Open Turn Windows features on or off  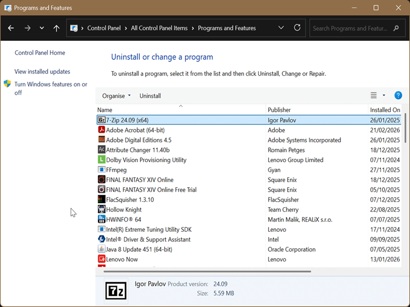pyautogui.click(x=51, y=88)
